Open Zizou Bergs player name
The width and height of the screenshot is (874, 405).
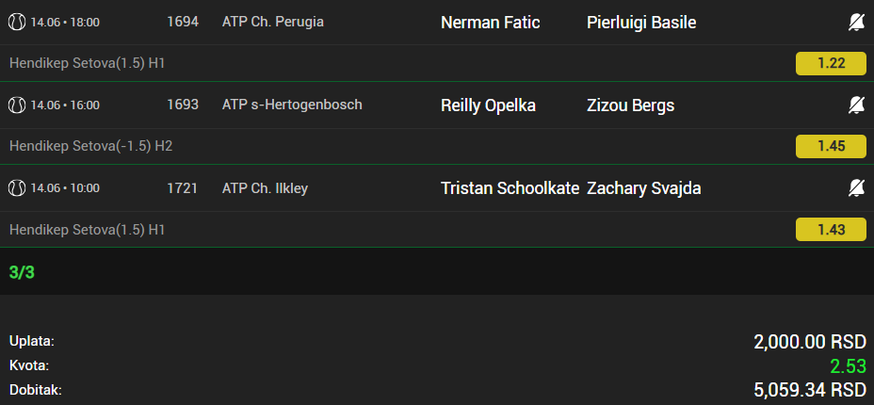(630, 105)
